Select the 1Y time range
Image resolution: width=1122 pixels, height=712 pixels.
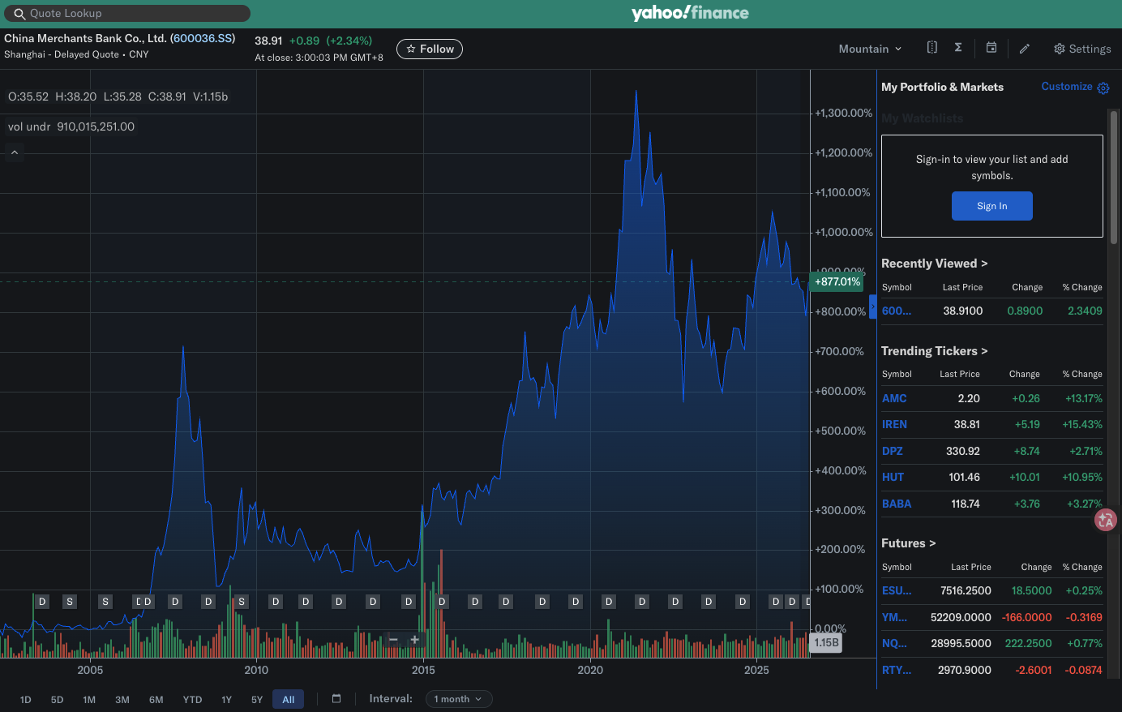pos(227,699)
